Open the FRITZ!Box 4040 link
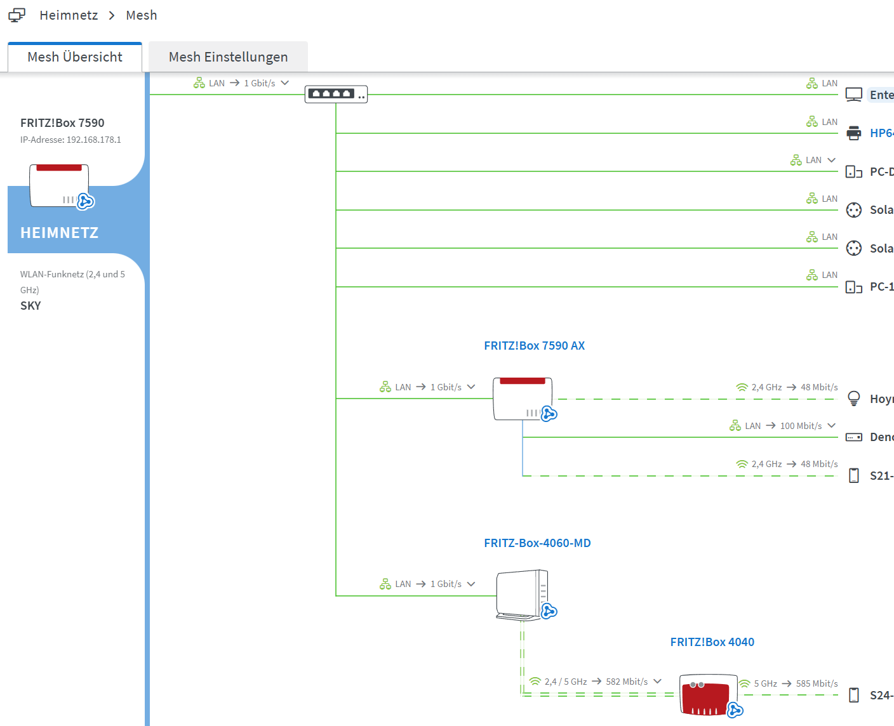Screen dimensions: 894x726 (712, 642)
